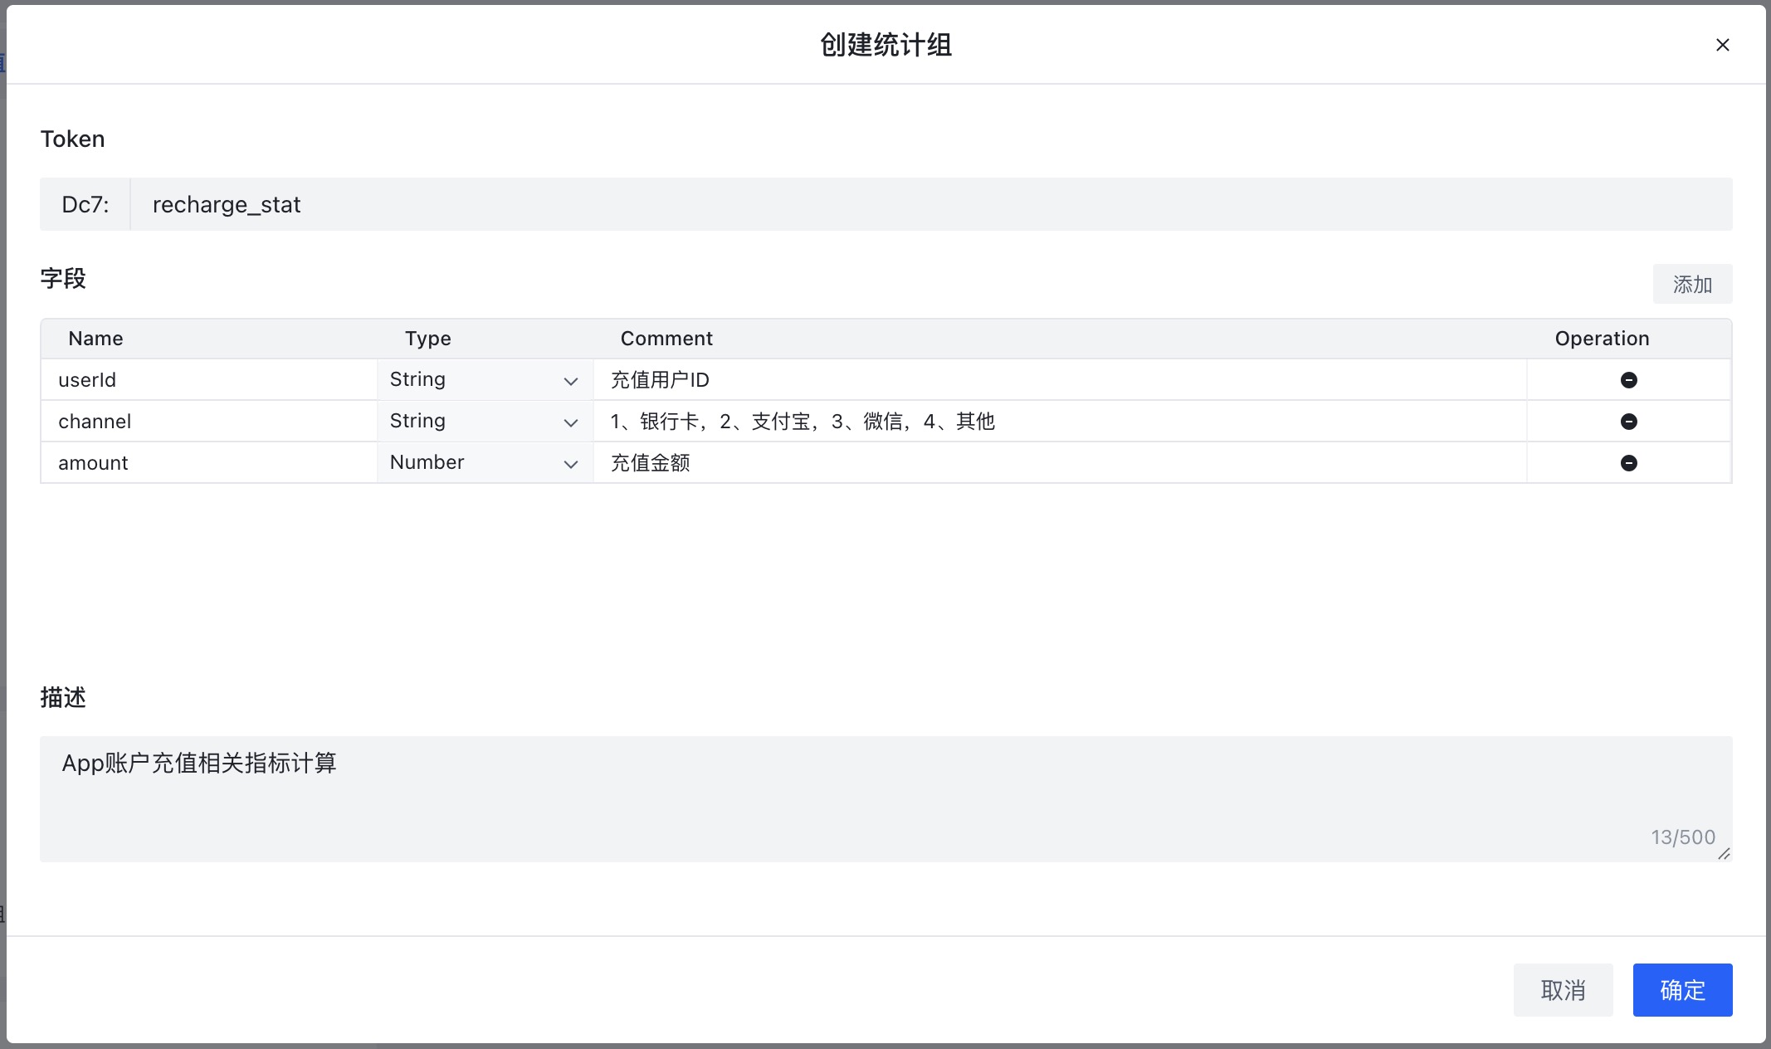Remove the userId field row
Viewport: 1771px width, 1049px height.
tap(1628, 380)
